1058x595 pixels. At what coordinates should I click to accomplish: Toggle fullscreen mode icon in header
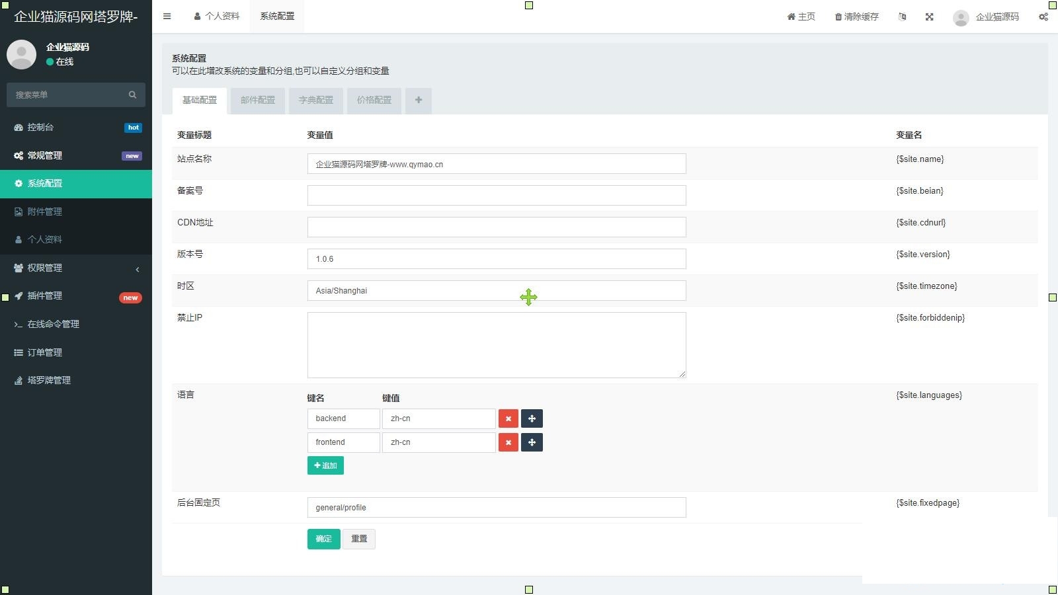[x=929, y=17]
